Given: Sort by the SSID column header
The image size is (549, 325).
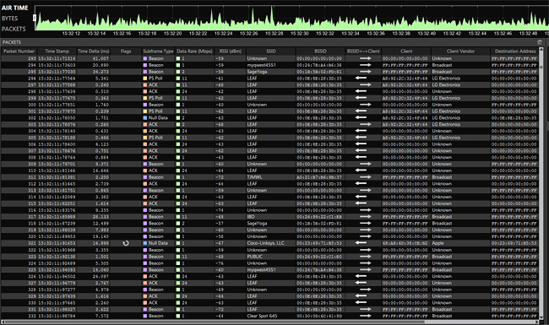Looking at the screenshot, I should click(270, 51).
